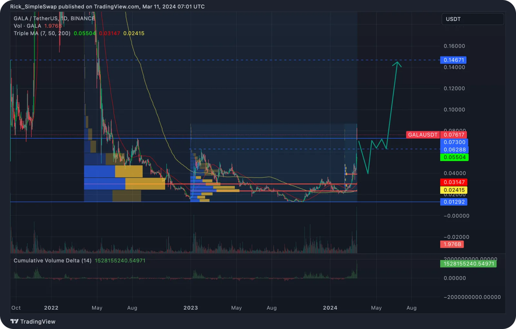This screenshot has width=516, height=329.
Task: Click the red 0.03147 price axis label
Action: coord(454,182)
